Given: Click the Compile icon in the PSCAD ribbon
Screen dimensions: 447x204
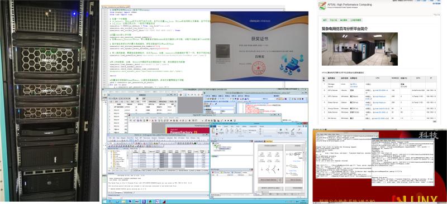Looking at the screenshot, I should (221, 131).
